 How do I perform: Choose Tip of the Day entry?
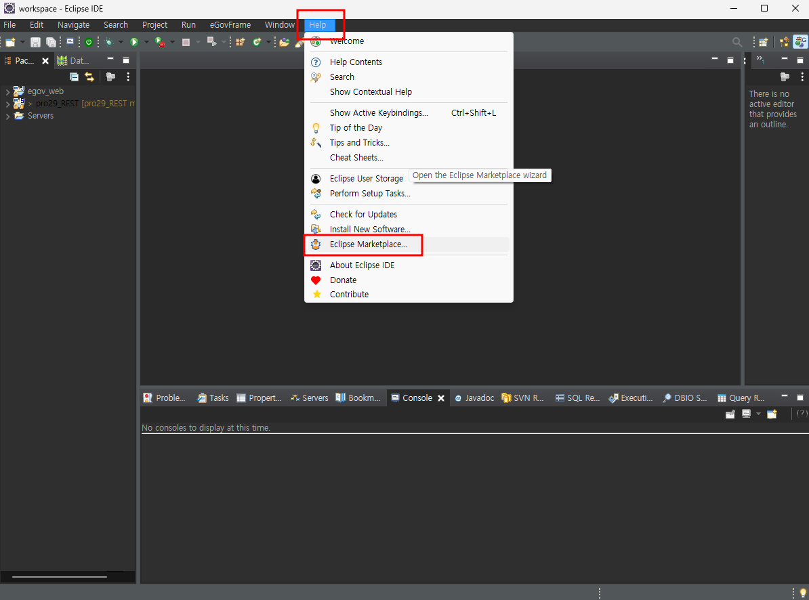(x=409, y=128)
